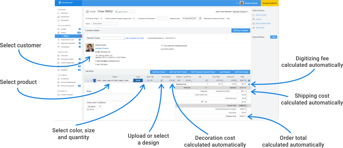Click the DecoNetwork logo
Image resolution: width=343 pixels, height=148 pixels.
(x=64, y=3)
